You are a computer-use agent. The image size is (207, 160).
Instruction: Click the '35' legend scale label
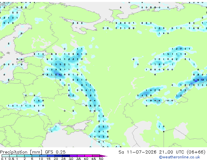pyautogui.click(x=79, y=159)
